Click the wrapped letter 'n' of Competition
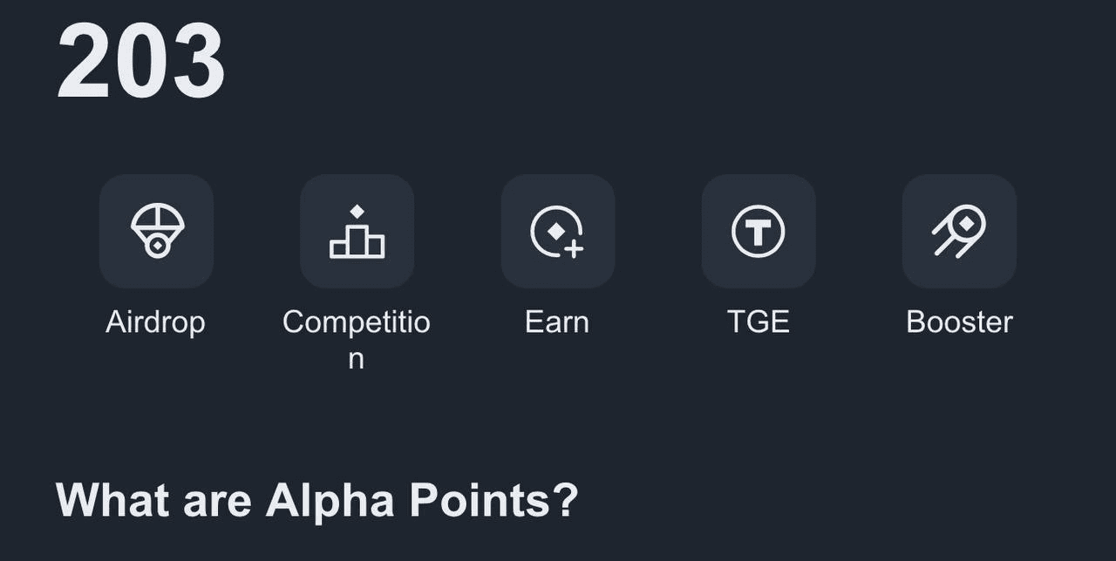The height and width of the screenshot is (561, 1116). tap(356, 359)
